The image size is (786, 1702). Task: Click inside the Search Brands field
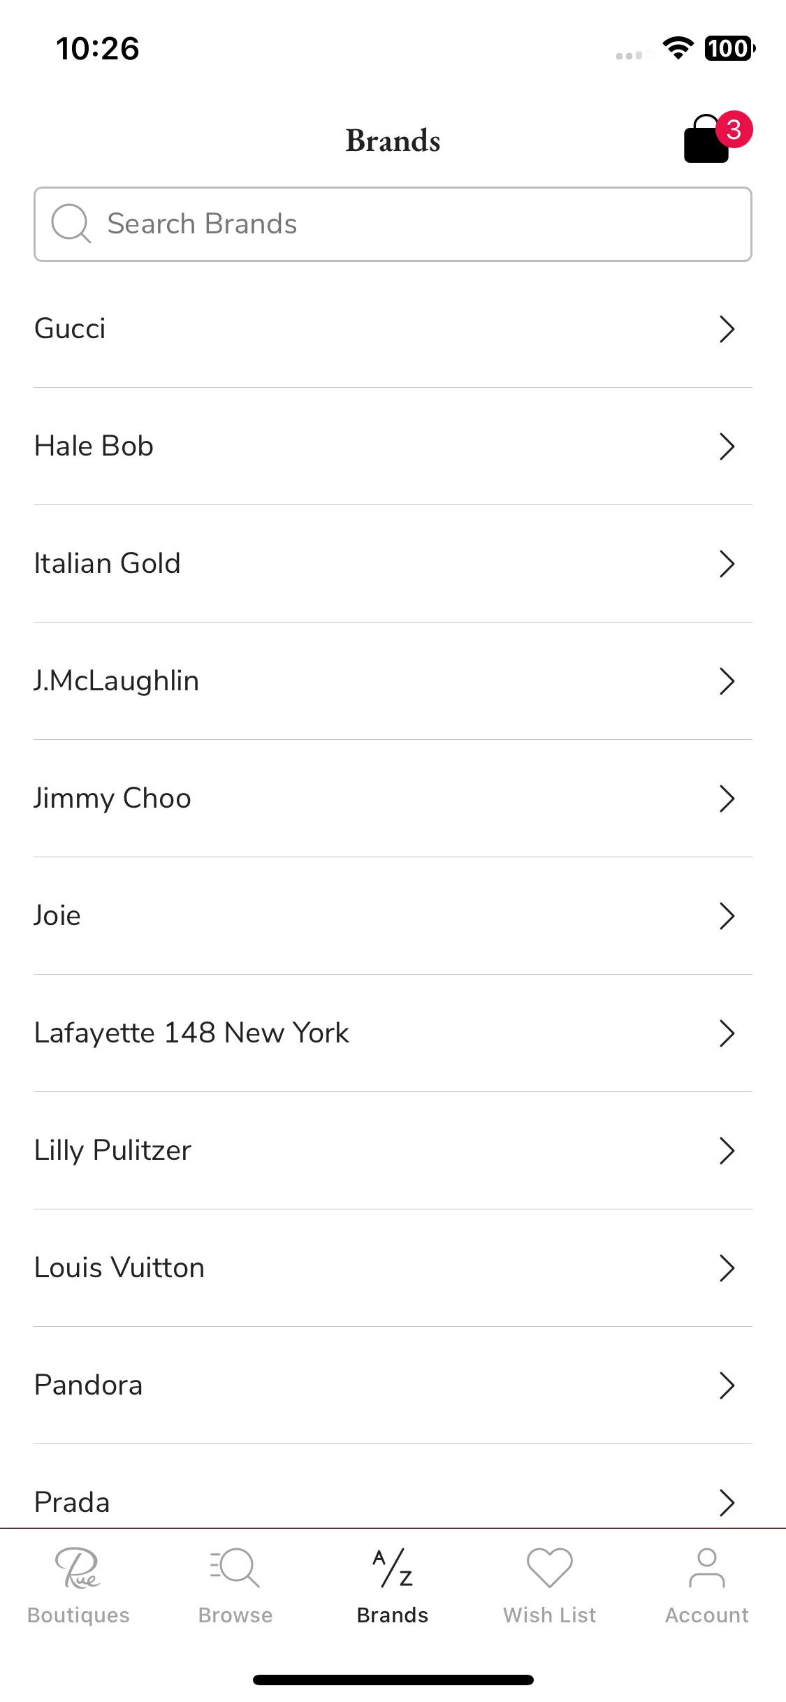tap(393, 224)
